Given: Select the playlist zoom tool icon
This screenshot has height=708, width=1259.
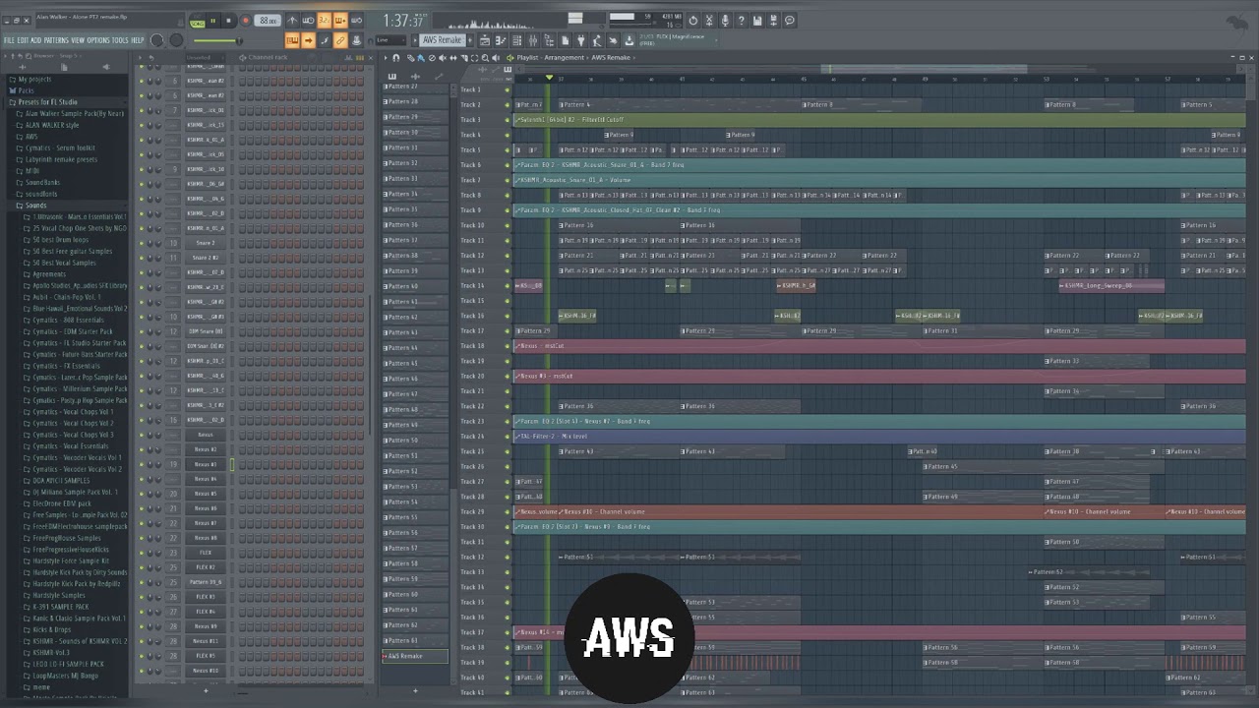Looking at the screenshot, I should coord(485,58).
